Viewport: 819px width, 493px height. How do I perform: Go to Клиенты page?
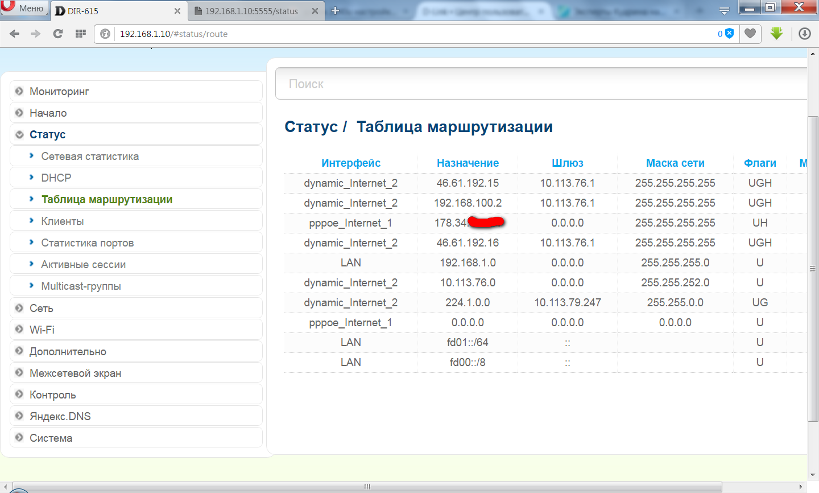tap(63, 221)
